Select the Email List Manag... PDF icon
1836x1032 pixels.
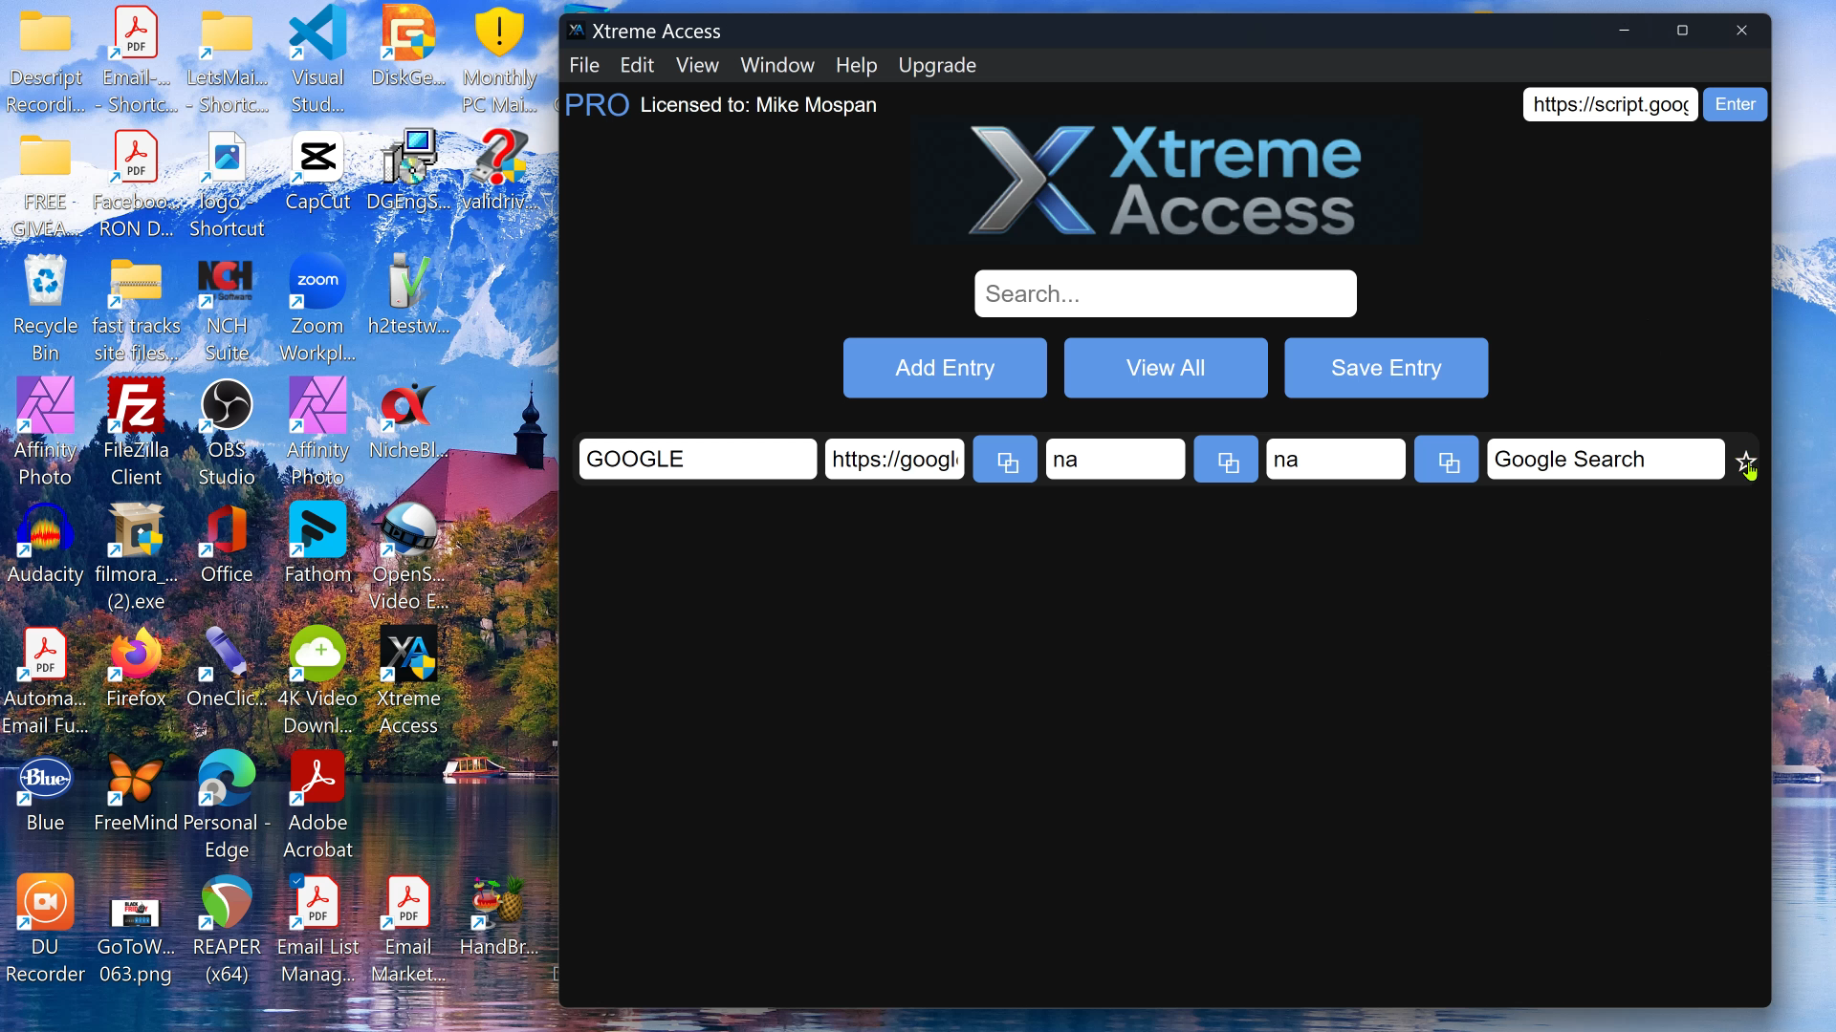(x=317, y=929)
